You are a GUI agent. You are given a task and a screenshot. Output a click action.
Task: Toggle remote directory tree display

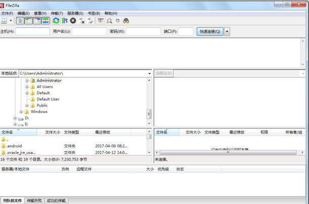coord(37,21)
